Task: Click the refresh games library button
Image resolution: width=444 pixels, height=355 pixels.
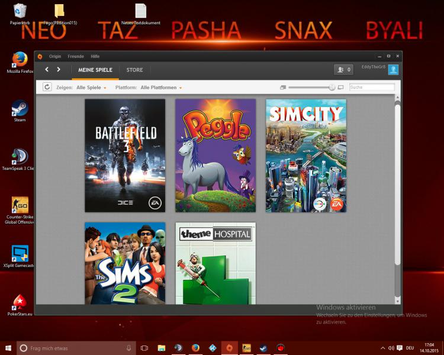Action: (x=47, y=88)
